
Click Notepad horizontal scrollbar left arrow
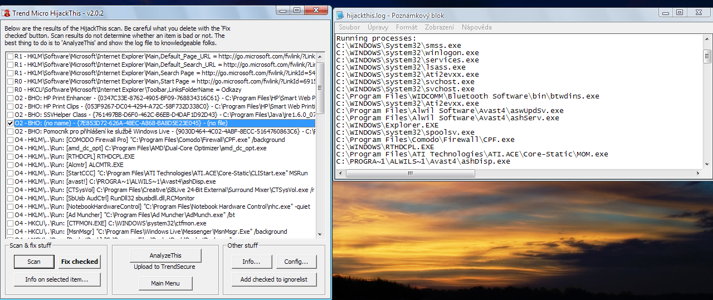pos(340,173)
